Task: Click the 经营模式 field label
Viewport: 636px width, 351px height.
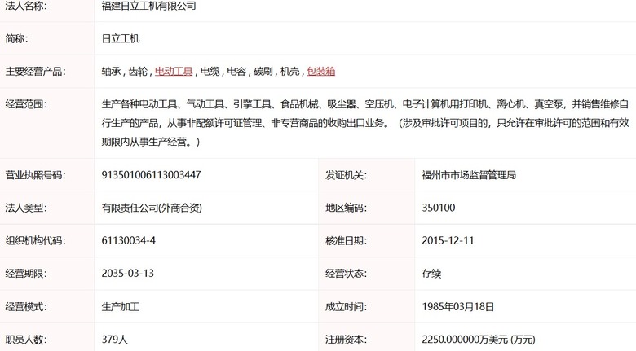Action: pyautogui.click(x=26, y=307)
